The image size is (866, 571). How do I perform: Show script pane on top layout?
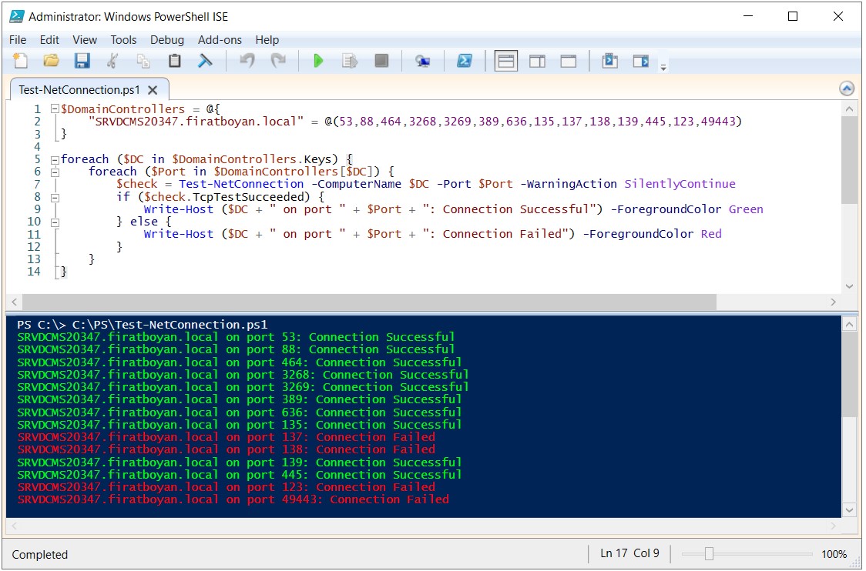pyautogui.click(x=506, y=61)
